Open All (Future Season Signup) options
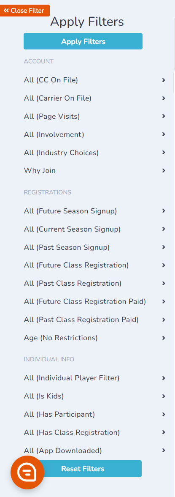 (95, 211)
